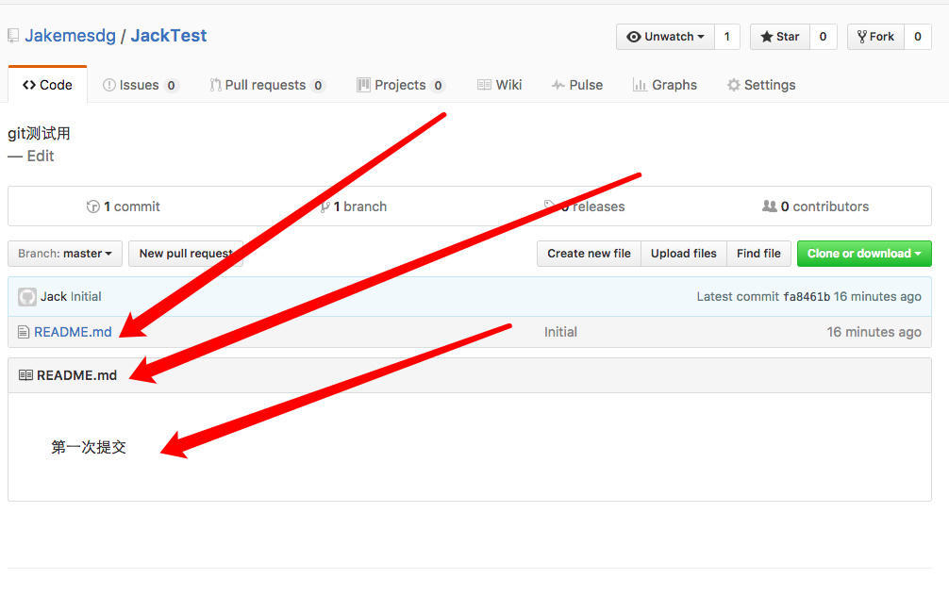Viewport: 949px width, 595px height.
Task: Open Clone or download dropdown
Action: tap(864, 254)
